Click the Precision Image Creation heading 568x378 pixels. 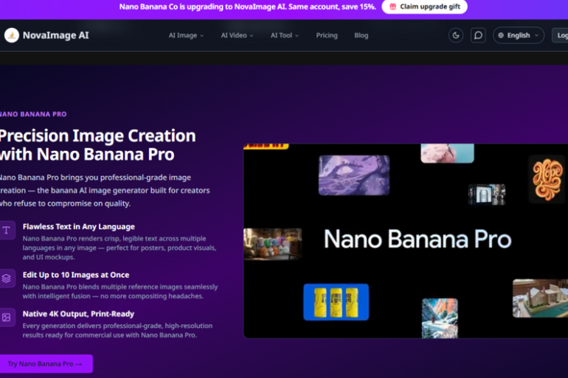(x=97, y=144)
